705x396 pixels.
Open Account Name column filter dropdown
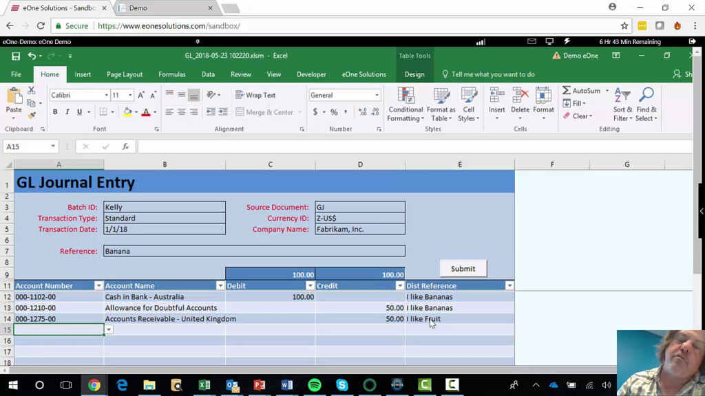[x=220, y=285]
